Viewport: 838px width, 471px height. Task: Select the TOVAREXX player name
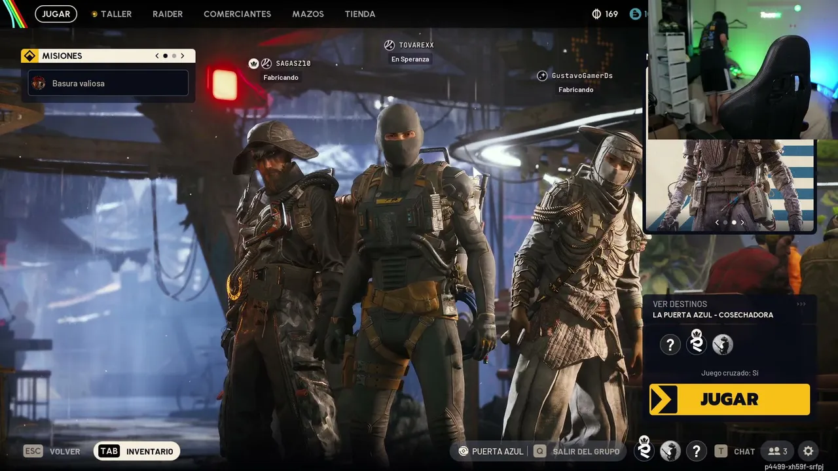tap(416, 45)
